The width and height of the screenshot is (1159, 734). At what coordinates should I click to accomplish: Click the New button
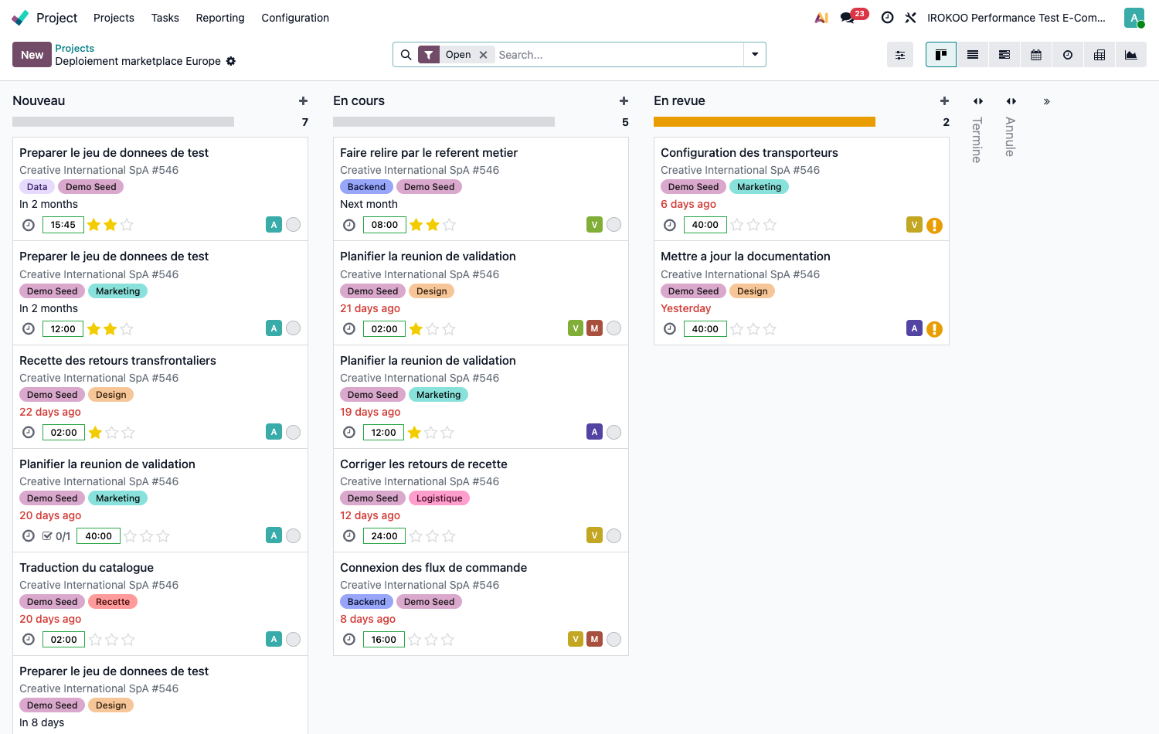click(32, 55)
